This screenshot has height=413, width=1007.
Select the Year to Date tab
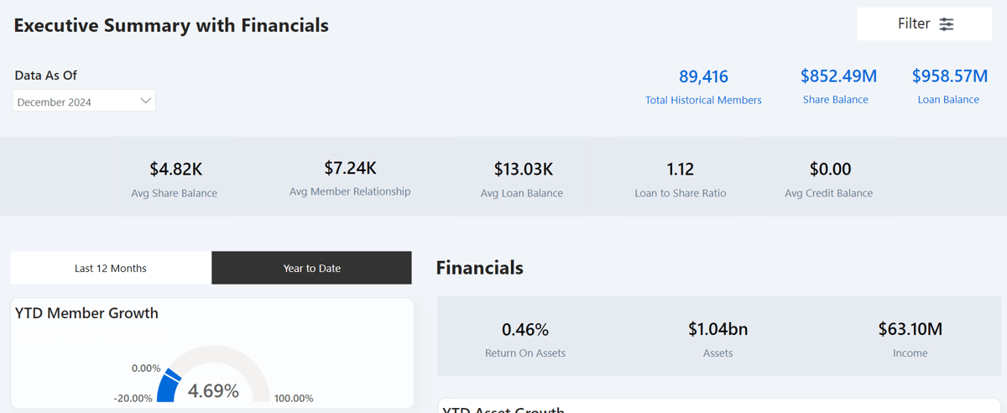[311, 269]
